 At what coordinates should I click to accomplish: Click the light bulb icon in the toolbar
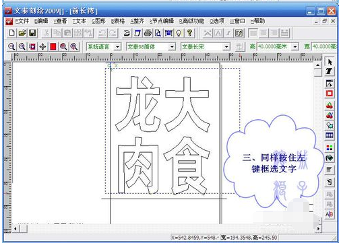179,33
